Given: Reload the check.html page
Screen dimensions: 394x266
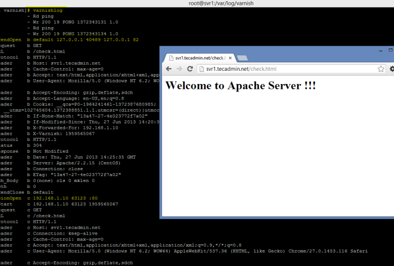Looking at the screenshot, I should click(x=190, y=69).
